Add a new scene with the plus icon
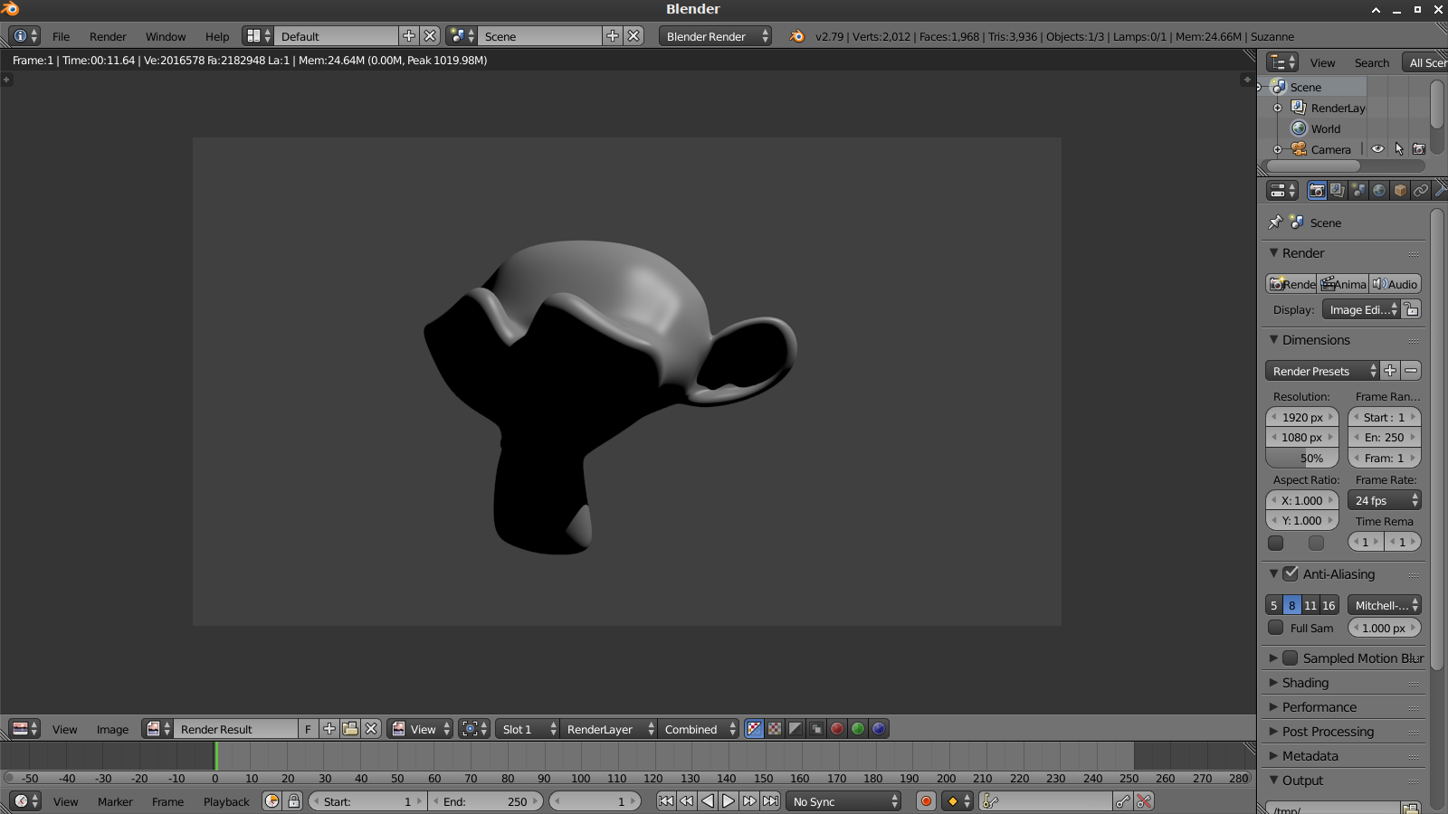1448x814 pixels. 613,35
